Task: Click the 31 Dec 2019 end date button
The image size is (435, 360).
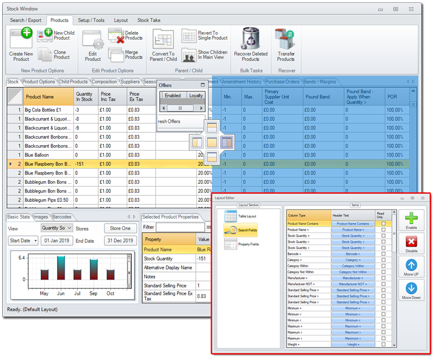Action: coord(120,240)
